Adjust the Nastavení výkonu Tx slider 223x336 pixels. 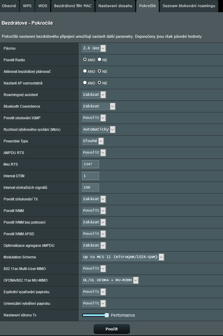tap(107, 315)
